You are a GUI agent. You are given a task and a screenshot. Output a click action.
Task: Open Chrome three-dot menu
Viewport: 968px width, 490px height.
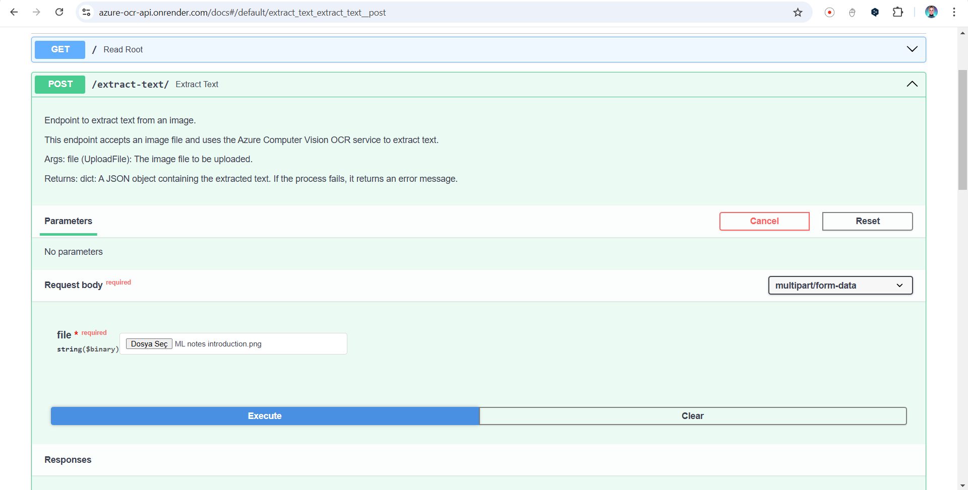(954, 12)
